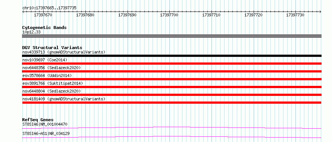Screen dimensions: 332x142
Task: Click the red bar for esv3578664
Action: (x=172, y=79)
